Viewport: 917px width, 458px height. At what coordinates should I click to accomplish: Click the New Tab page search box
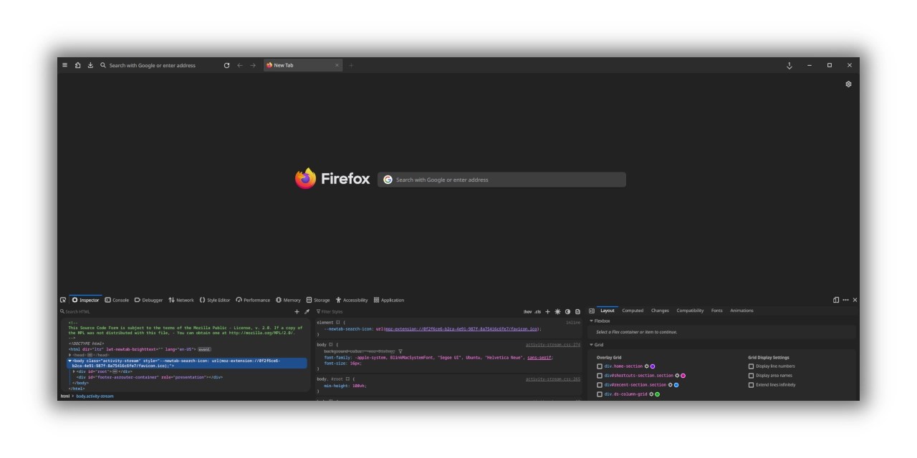click(501, 180)
